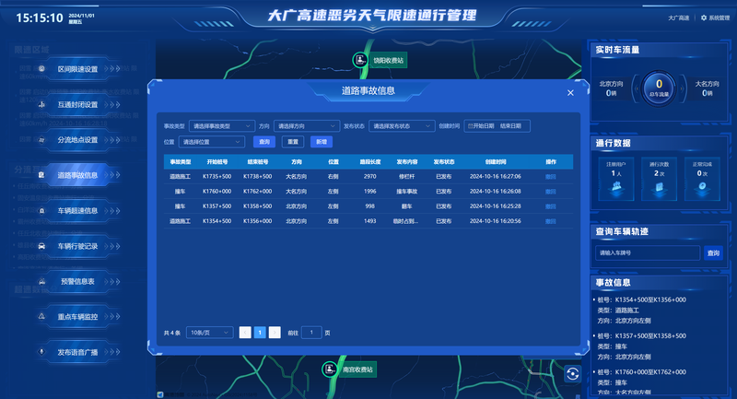Go to next page with right arrow

(275, 333)
